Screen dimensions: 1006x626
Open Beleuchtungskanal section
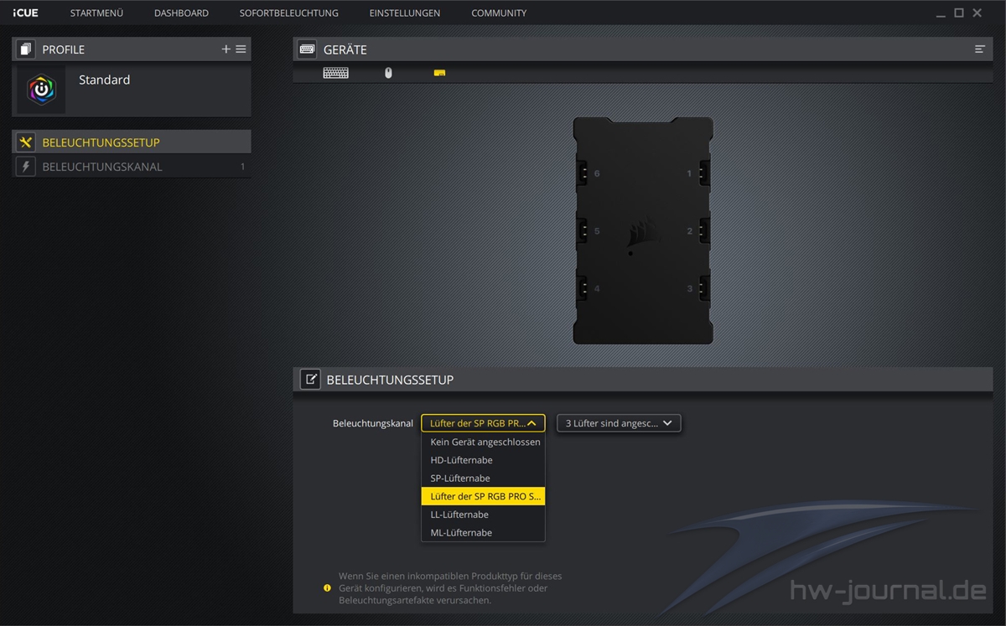click(132, 167)
